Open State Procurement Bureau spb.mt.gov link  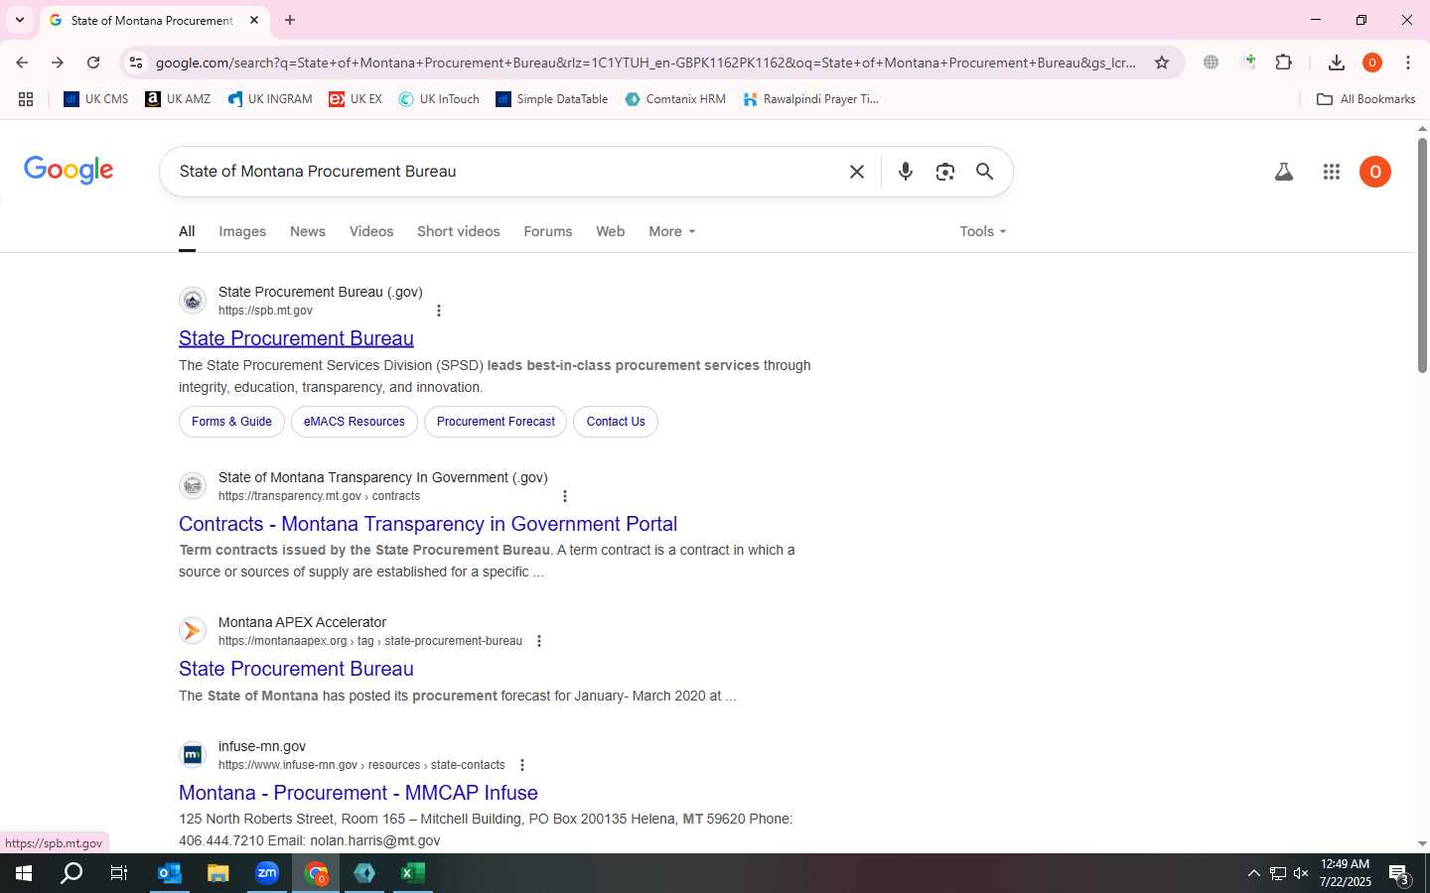click(296, 338)
